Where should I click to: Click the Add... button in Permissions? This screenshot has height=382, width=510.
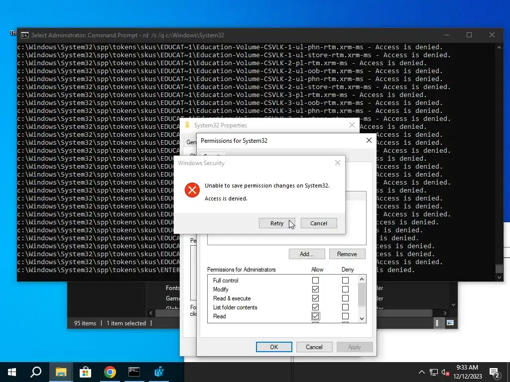point(306,254)
